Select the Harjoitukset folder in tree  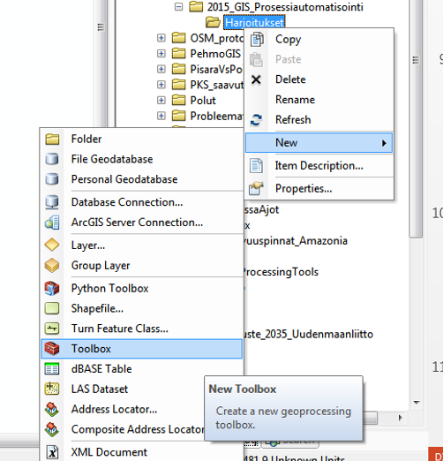pyautogui.click(x=254, y=22)
